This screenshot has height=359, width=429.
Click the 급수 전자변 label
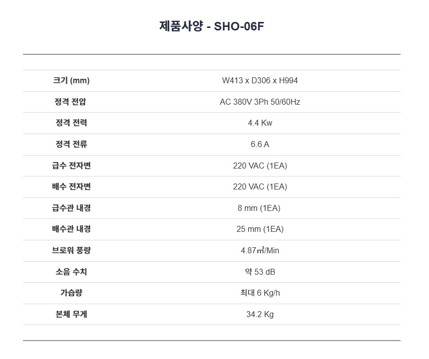pos(71,166)
